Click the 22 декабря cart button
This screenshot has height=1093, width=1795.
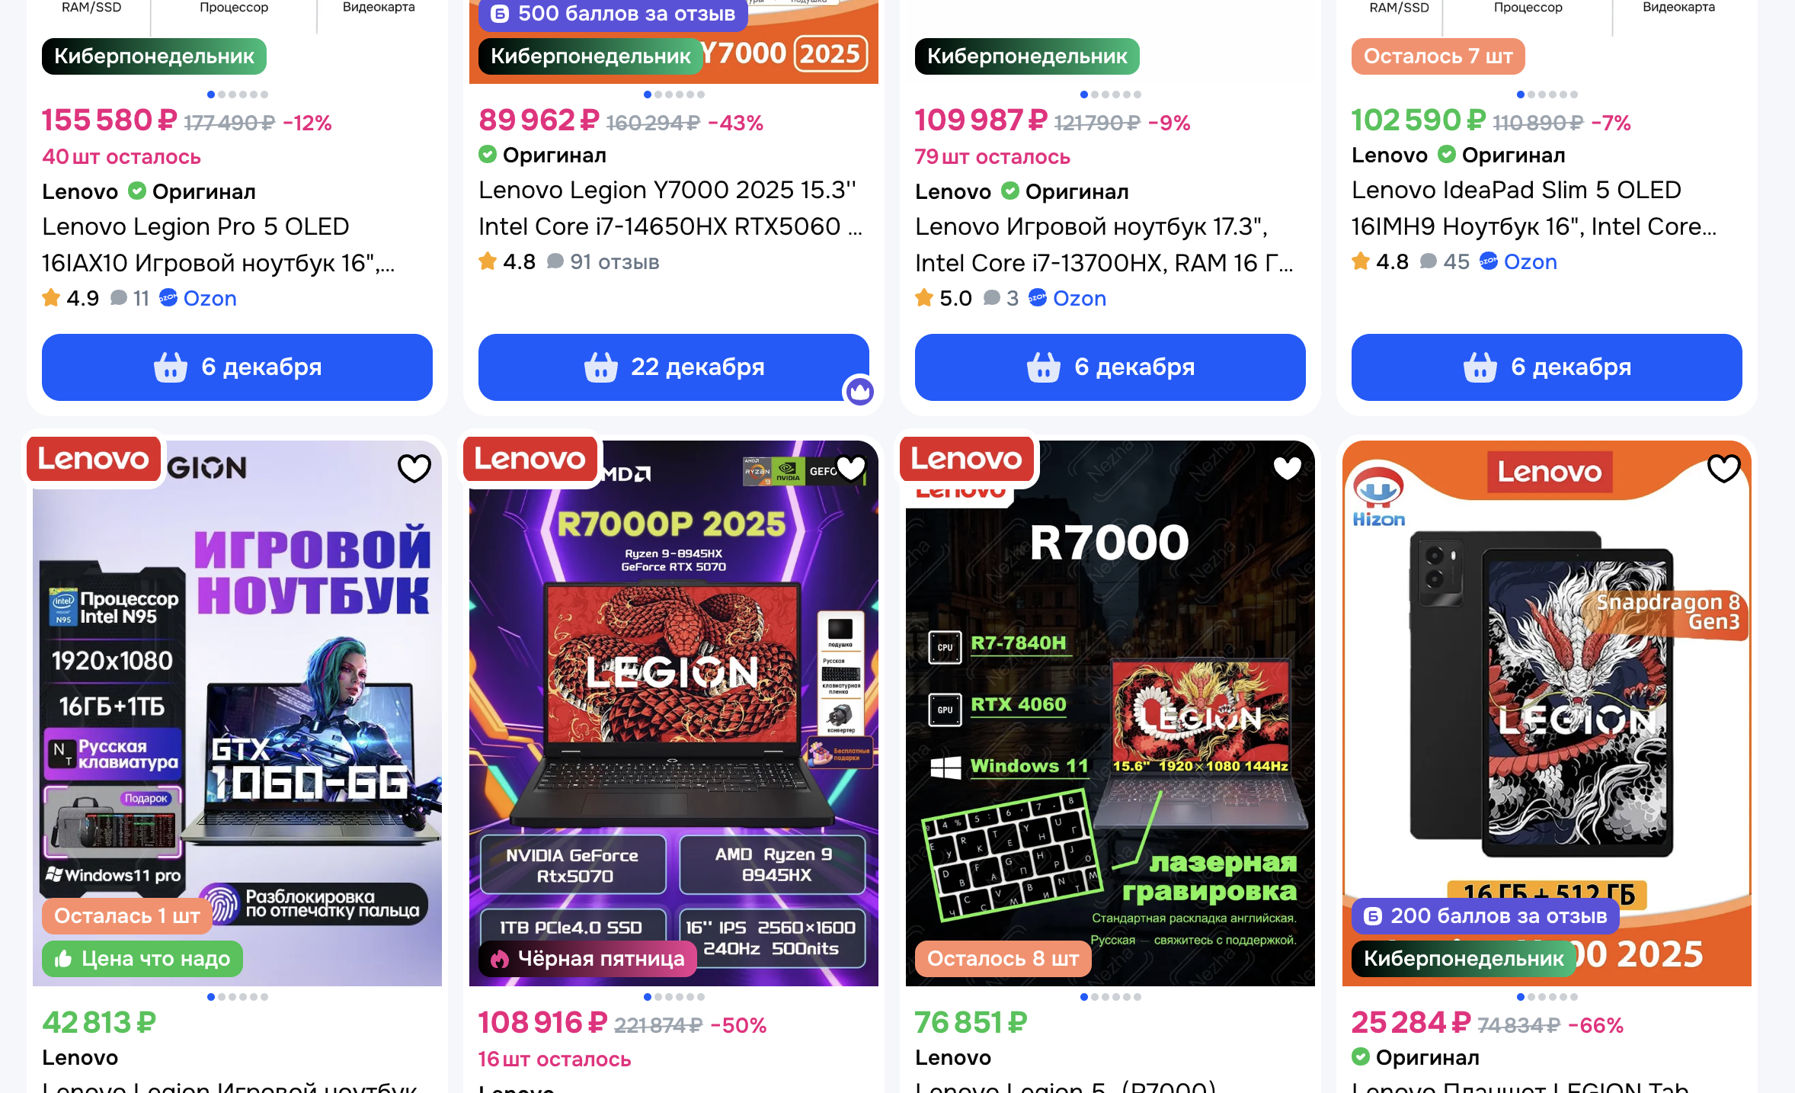(674, 367)
